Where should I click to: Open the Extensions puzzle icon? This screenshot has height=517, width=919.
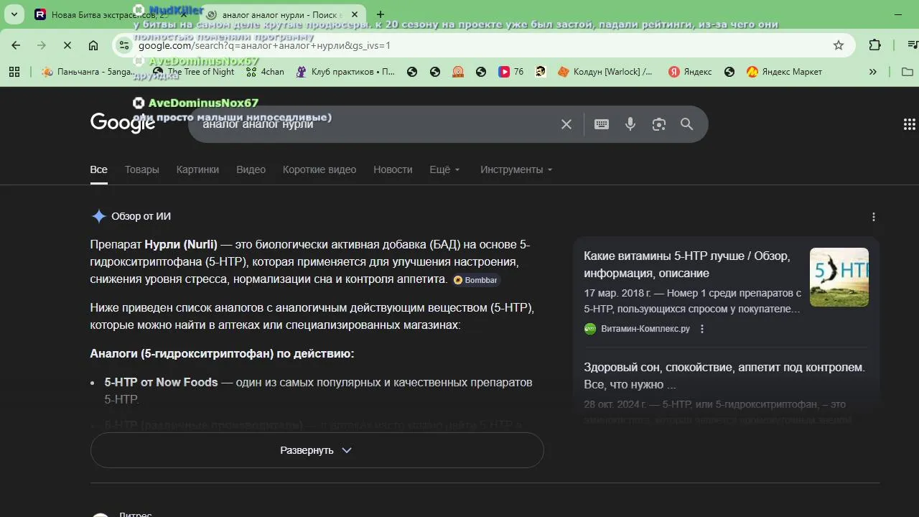point(874,45)
